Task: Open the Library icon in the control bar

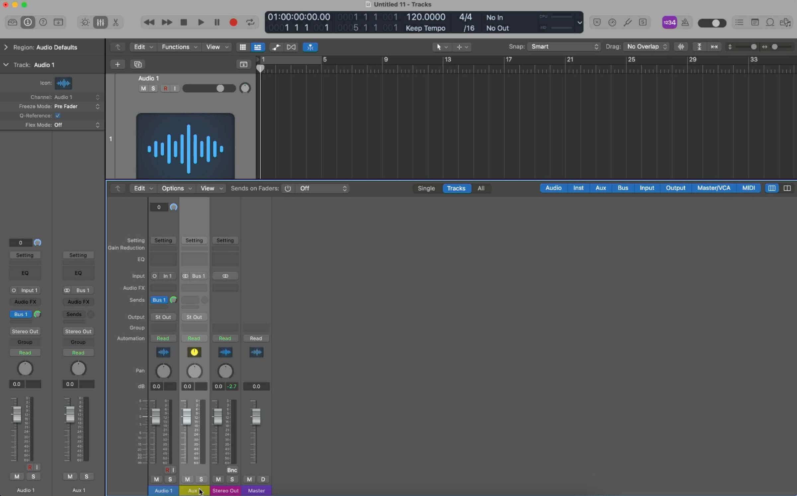Action: pos(13,22)
